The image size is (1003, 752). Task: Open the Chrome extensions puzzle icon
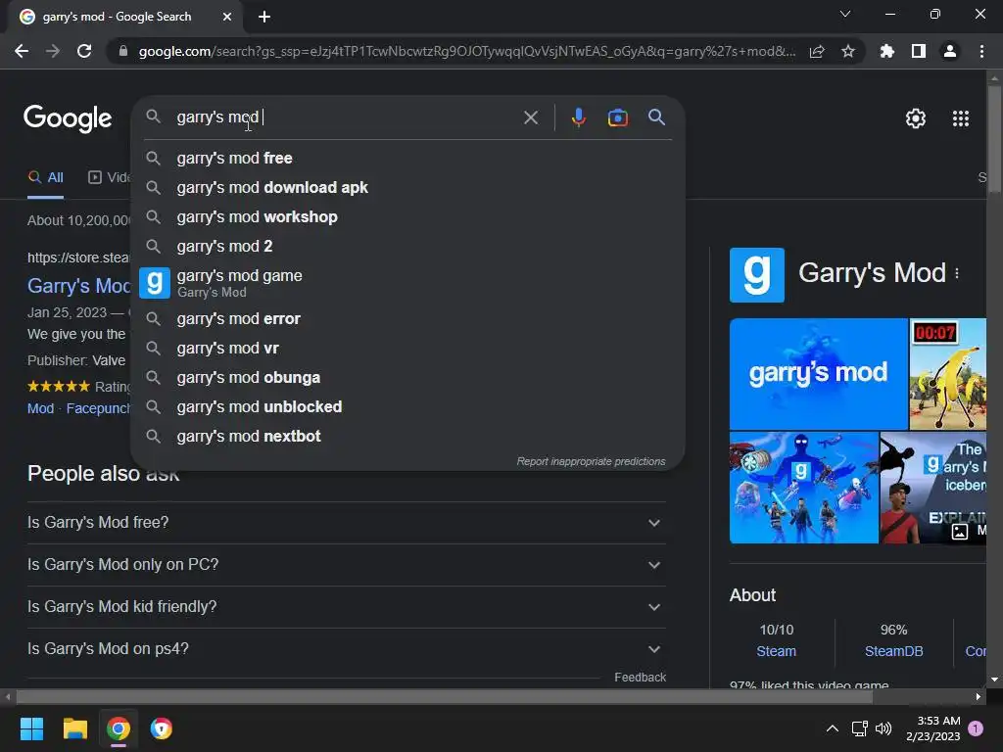(x=886, y=51)
